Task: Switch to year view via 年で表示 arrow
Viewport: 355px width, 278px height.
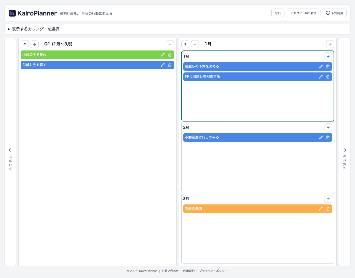Action: pos(10,150)
